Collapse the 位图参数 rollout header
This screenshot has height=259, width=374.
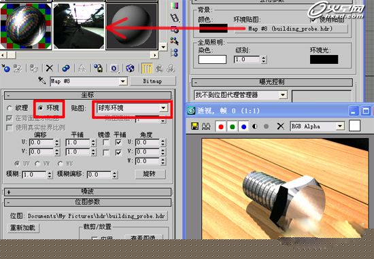pyautogui.click(x=88, y=203)
